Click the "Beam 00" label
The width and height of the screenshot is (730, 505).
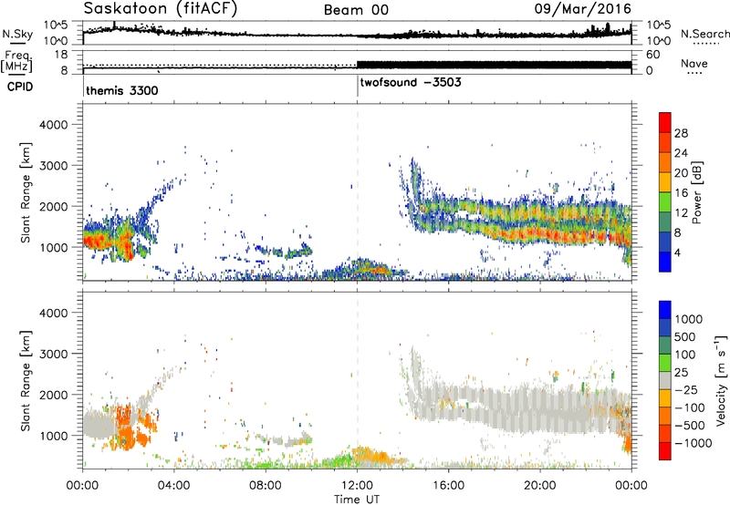pyautogui.click(x=356, y=10)
